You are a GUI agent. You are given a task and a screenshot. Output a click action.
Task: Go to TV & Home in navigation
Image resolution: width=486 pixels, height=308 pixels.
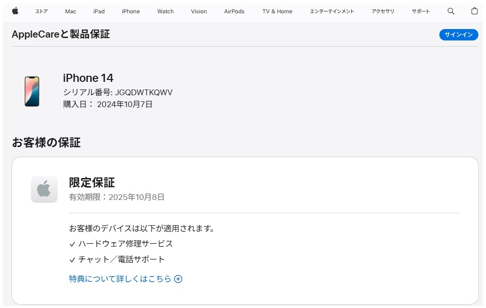point(277,11)
